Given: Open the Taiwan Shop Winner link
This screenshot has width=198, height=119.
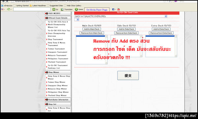Looking at the screenshot, I should pos(56,82).
